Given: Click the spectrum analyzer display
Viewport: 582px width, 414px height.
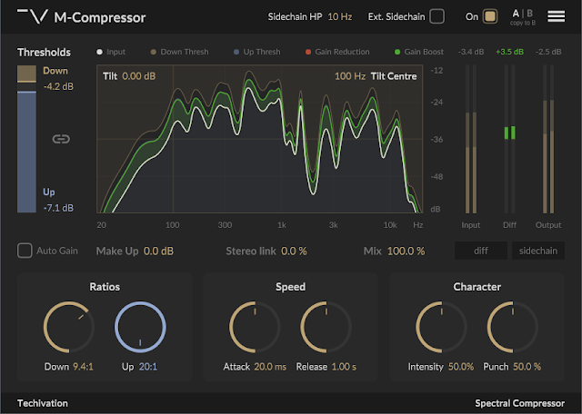Looking at the screenshot, I should 259,139.
